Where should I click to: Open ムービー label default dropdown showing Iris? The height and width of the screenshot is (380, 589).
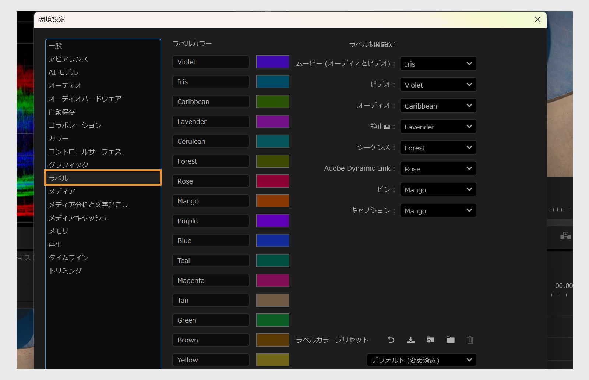tap(438, 64)
